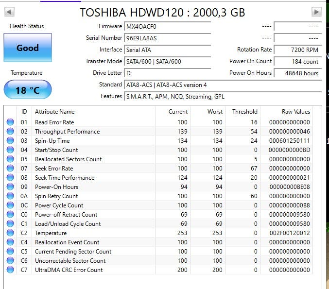This screenshot has height=289, width=329.
Task: Click the Firmware value field
Action: coord(167,27)
